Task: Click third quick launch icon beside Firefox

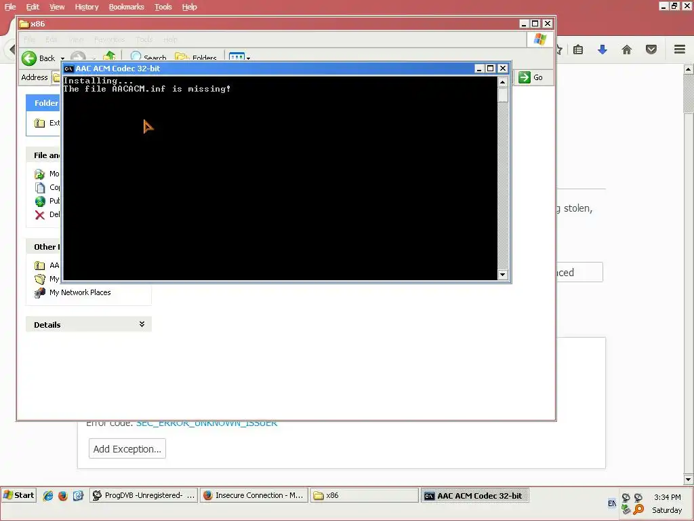Action: (x=78, y=496)
